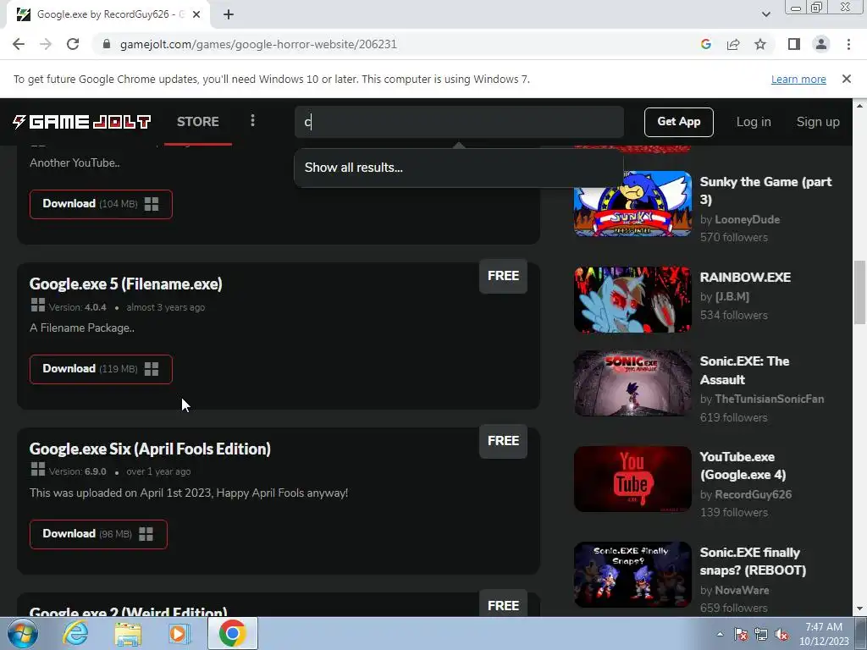
Task: Open the Sunky the Game thumbnail
Action: pyautogui.click(x=632, y=203)
